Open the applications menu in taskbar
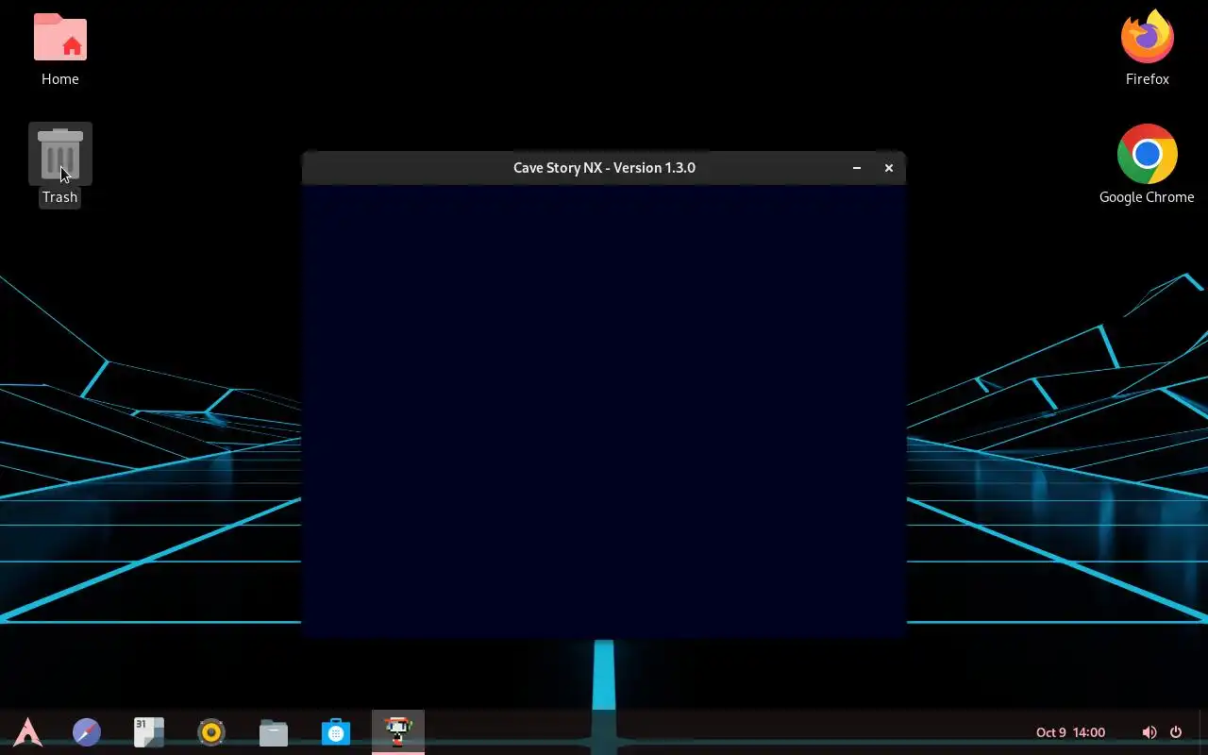The width and height of the screenshot is (1208, 755). point(28,731)
